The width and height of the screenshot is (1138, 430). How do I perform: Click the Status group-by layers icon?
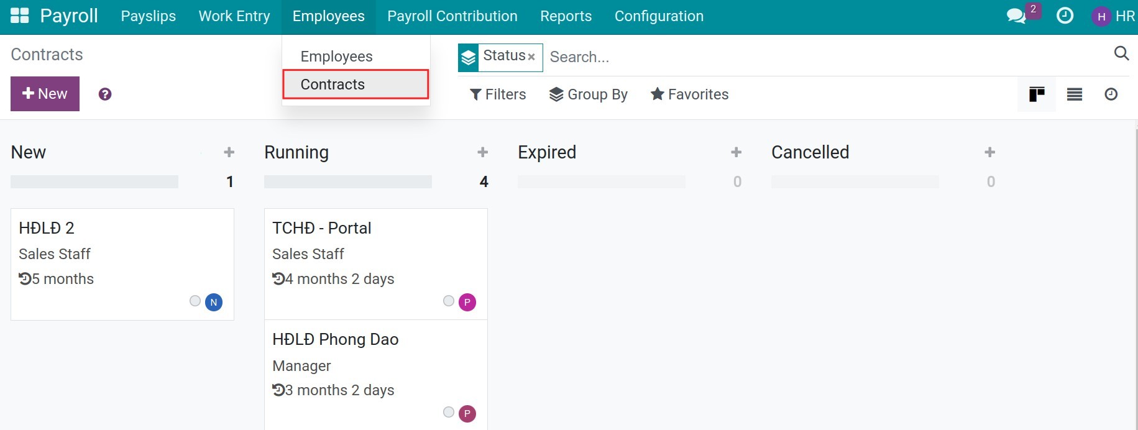(469, 58)
